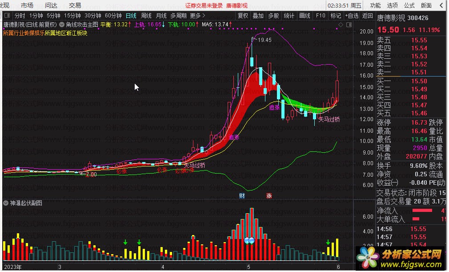Click the 统计 statistics button
This screenshot has width=449, height=272.
[x=289, y=16]
